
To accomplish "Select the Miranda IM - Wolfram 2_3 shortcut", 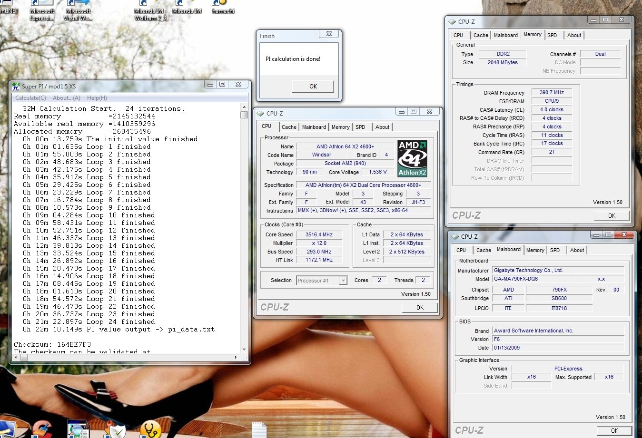I will (150, 10).
